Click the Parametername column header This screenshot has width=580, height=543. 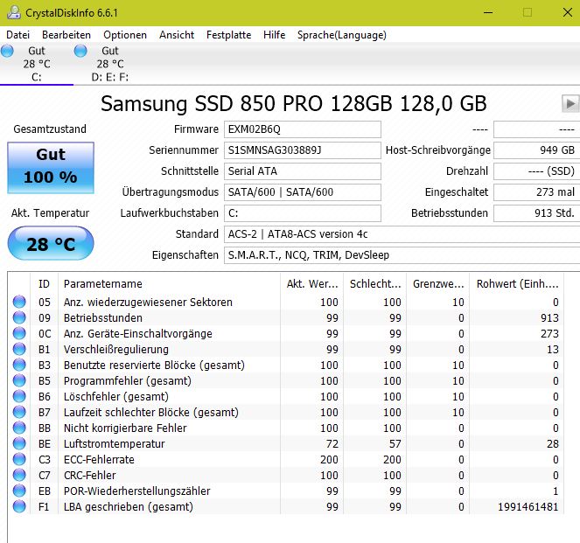tap(170, 284)
